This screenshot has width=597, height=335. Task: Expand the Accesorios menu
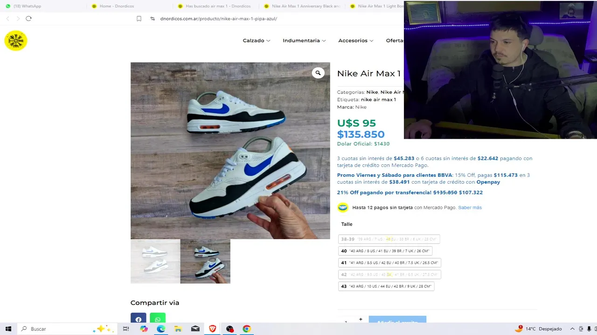pos(355,40)
